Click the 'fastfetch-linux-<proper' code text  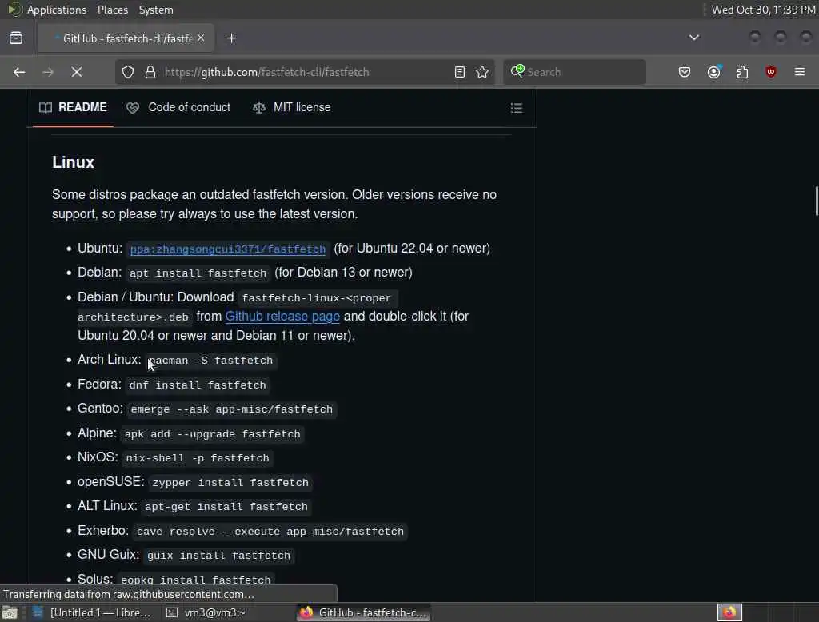click(x=317, y=297)
